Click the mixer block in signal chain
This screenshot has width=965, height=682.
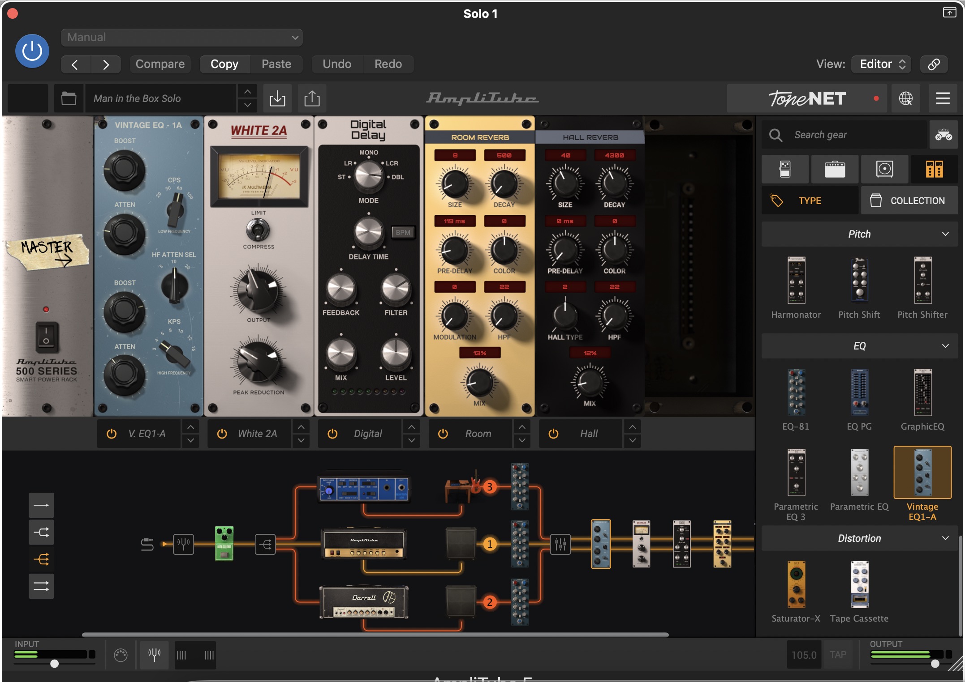(560, 544)
